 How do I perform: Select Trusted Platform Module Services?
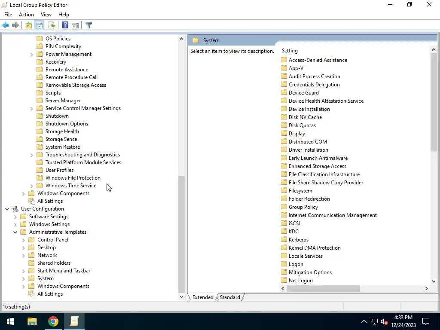(83, 162)
